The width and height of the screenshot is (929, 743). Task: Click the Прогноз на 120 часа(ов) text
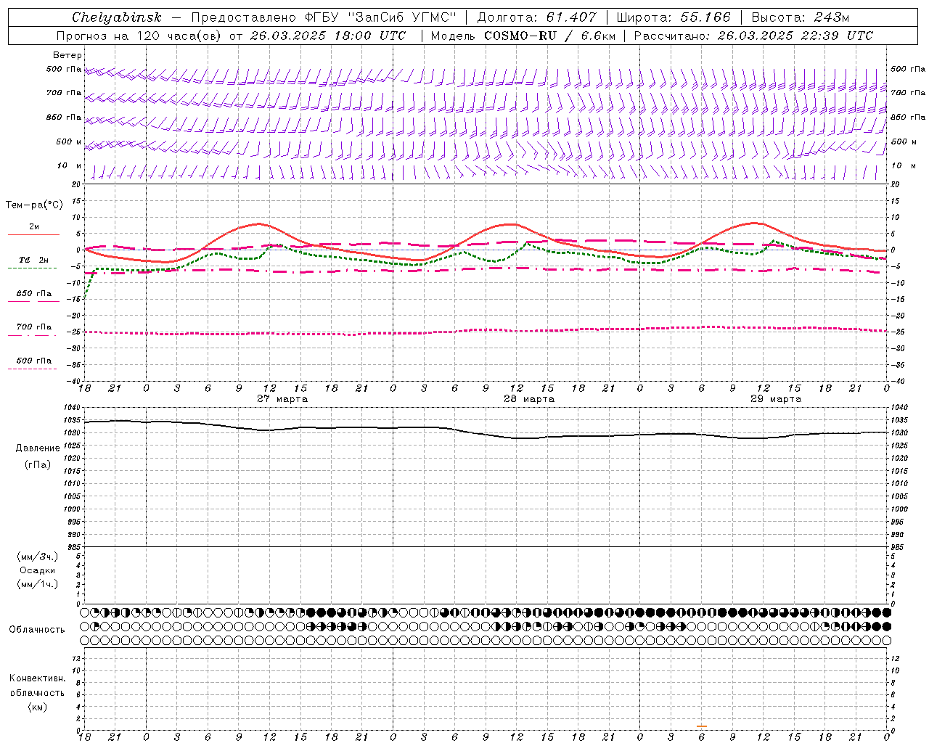tap(139, 36)
